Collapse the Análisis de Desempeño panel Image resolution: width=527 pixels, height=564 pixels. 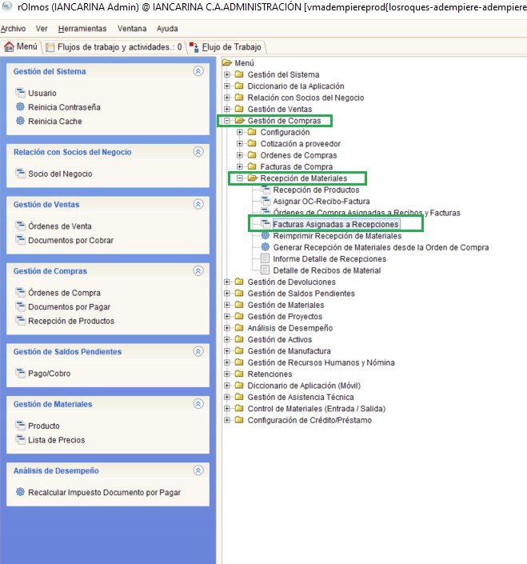pos(198,470)
